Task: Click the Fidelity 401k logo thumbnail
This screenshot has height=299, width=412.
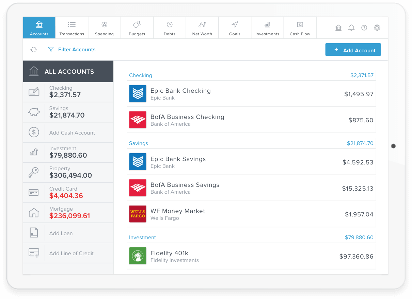Action: click(138, 256)
